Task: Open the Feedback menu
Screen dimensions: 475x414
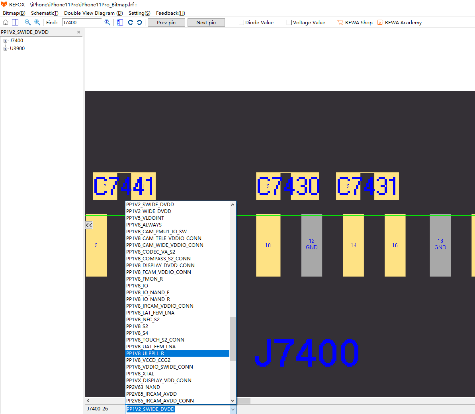Action: point(170,13)
